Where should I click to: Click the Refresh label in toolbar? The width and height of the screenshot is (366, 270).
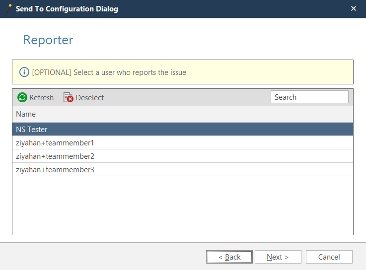(x=41, y=98)
